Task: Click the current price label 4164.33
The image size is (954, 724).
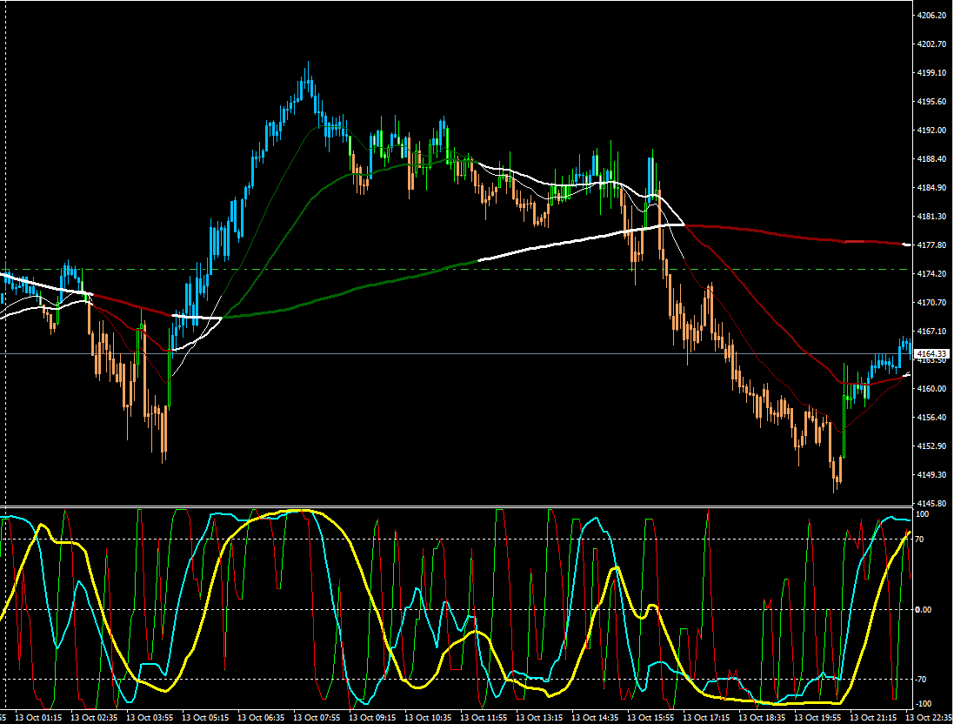Action: pos(932,354)
